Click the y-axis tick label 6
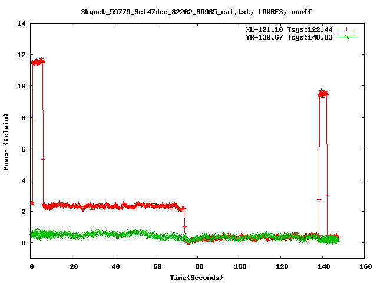Screen dimensions: 377x283 [24, 149]
